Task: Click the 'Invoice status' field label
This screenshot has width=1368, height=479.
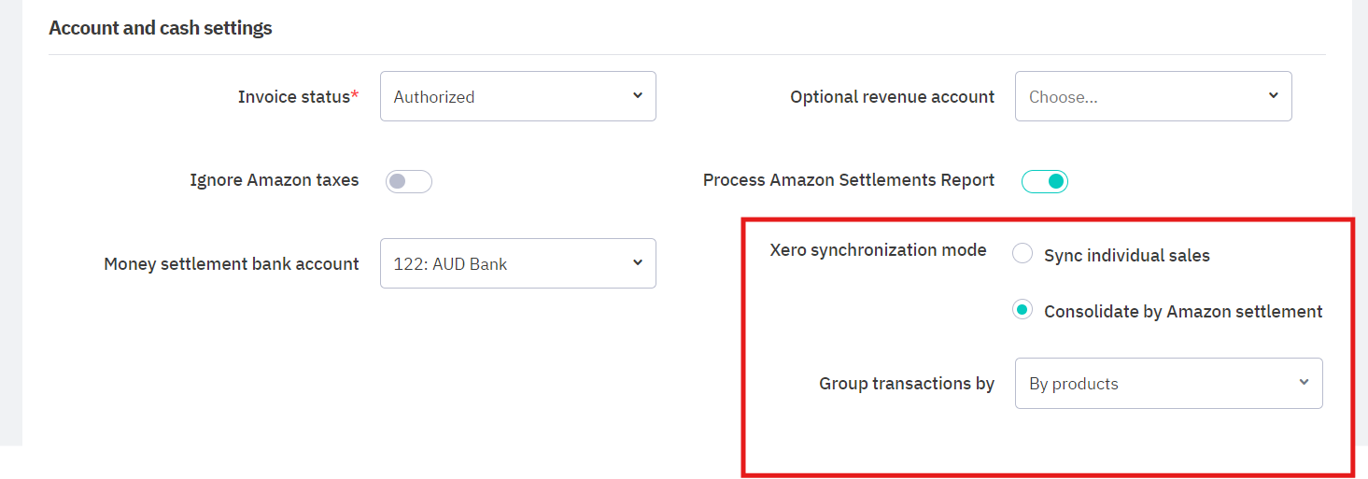Action: click(x=293, y=97)
